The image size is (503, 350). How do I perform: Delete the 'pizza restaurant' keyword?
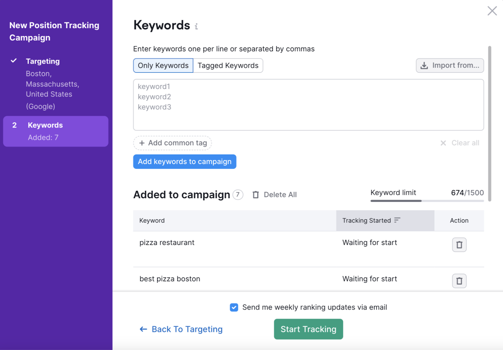click(x=459, y=245)
